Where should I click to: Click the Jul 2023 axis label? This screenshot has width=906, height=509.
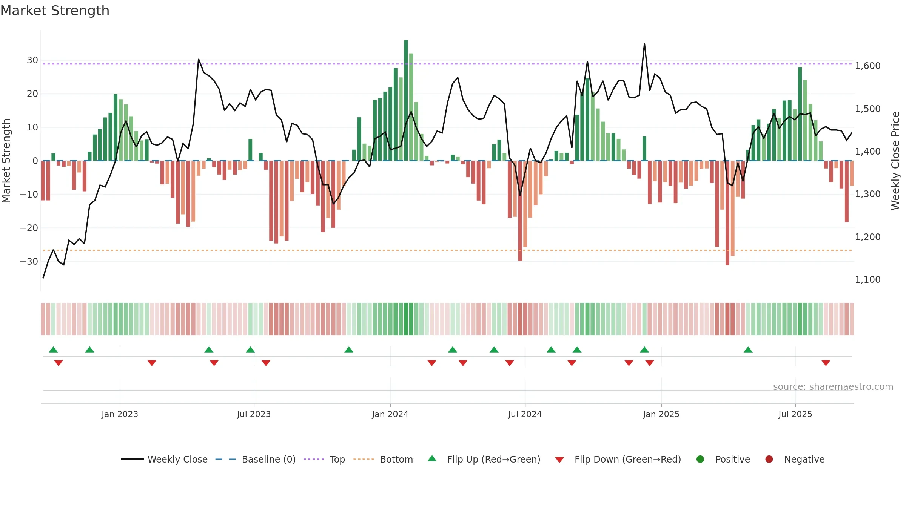click(254, 414)
